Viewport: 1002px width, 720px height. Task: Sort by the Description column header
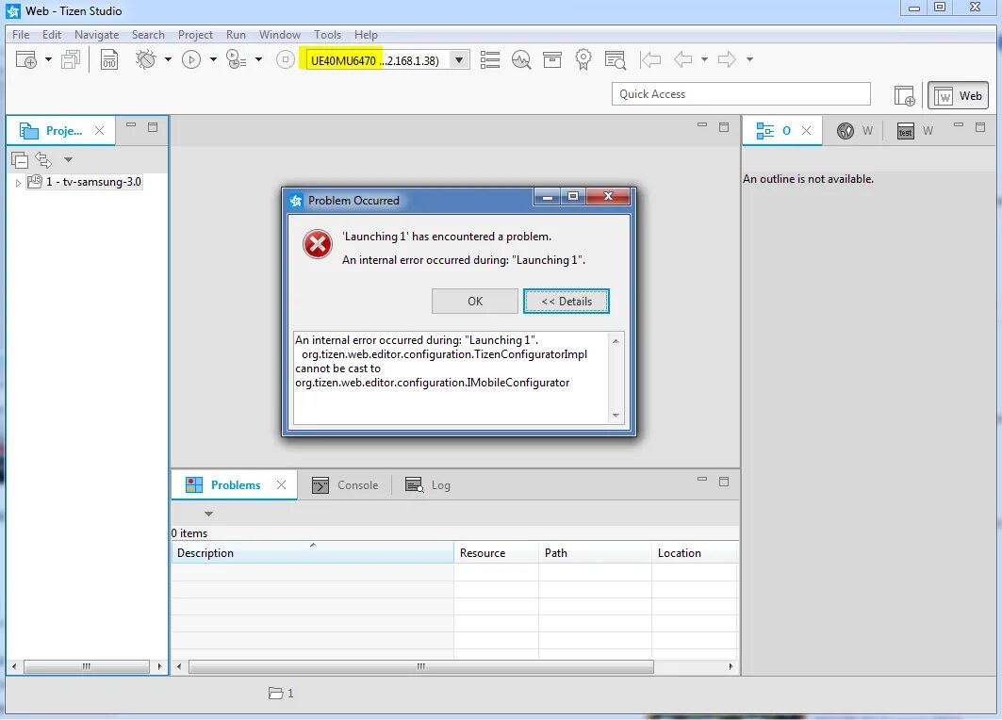[x=313, y=552]
